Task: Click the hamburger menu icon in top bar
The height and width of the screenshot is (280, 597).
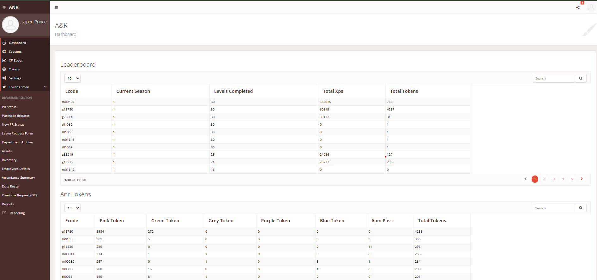Action: (x=56, y=7)
